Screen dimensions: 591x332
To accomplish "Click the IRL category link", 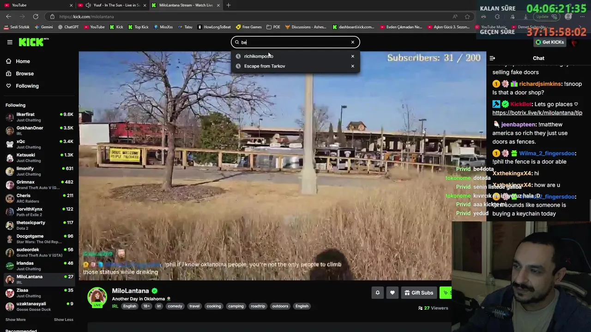I will coord(115,306).
